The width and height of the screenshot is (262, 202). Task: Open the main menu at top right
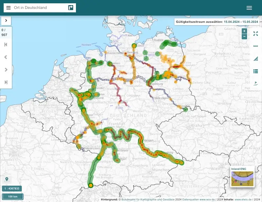(x=249, y=8)
